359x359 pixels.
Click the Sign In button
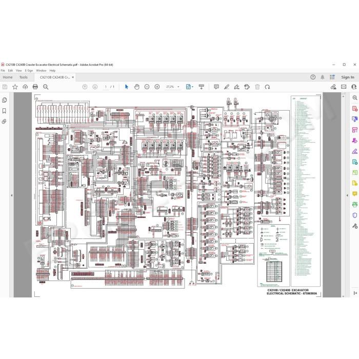[348, 77]
